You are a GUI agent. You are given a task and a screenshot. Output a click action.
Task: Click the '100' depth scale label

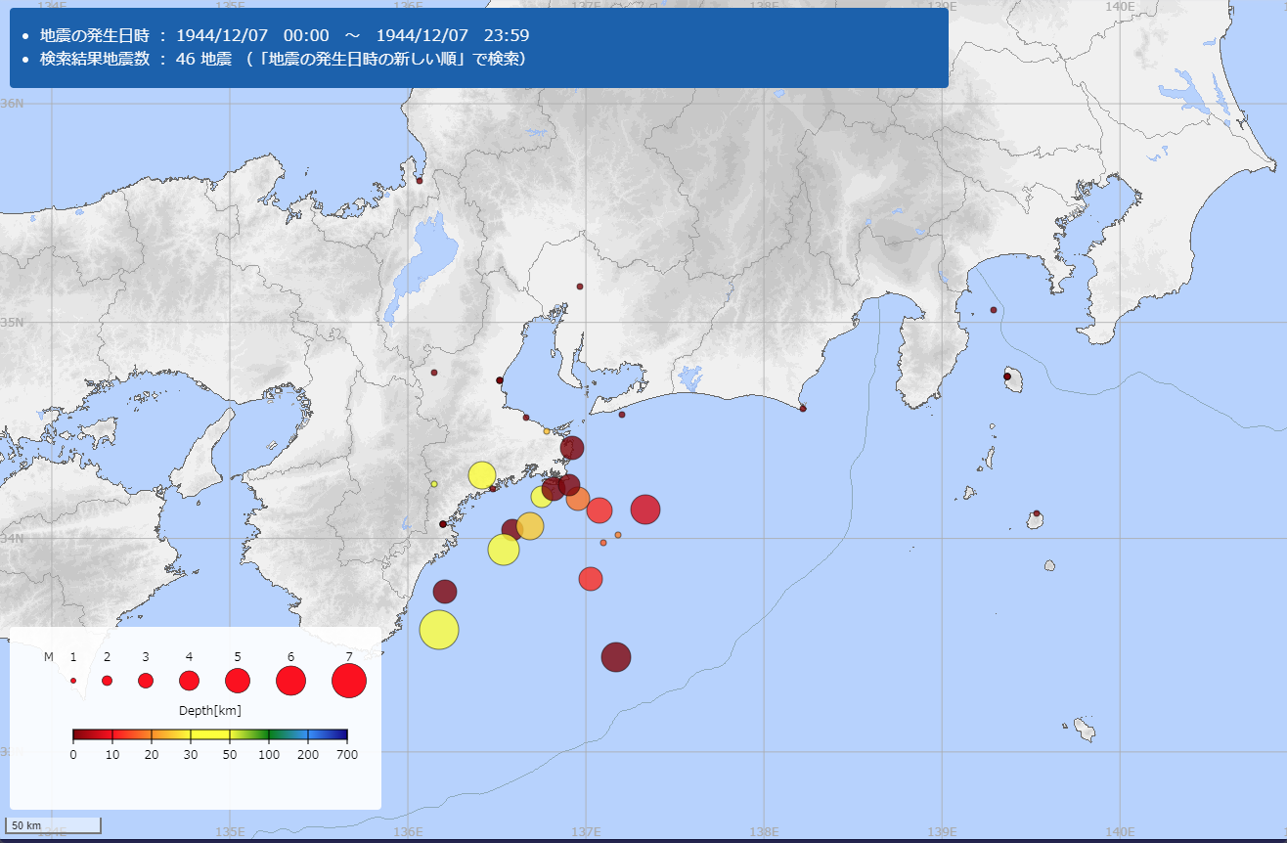tap(269, 755)
